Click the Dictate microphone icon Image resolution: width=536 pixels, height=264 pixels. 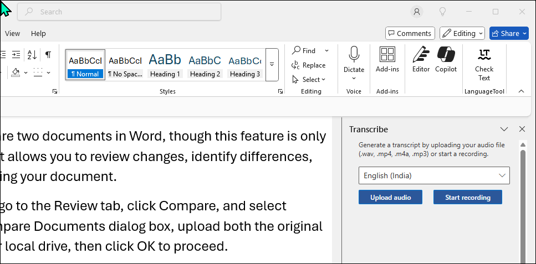click(354, 55)
